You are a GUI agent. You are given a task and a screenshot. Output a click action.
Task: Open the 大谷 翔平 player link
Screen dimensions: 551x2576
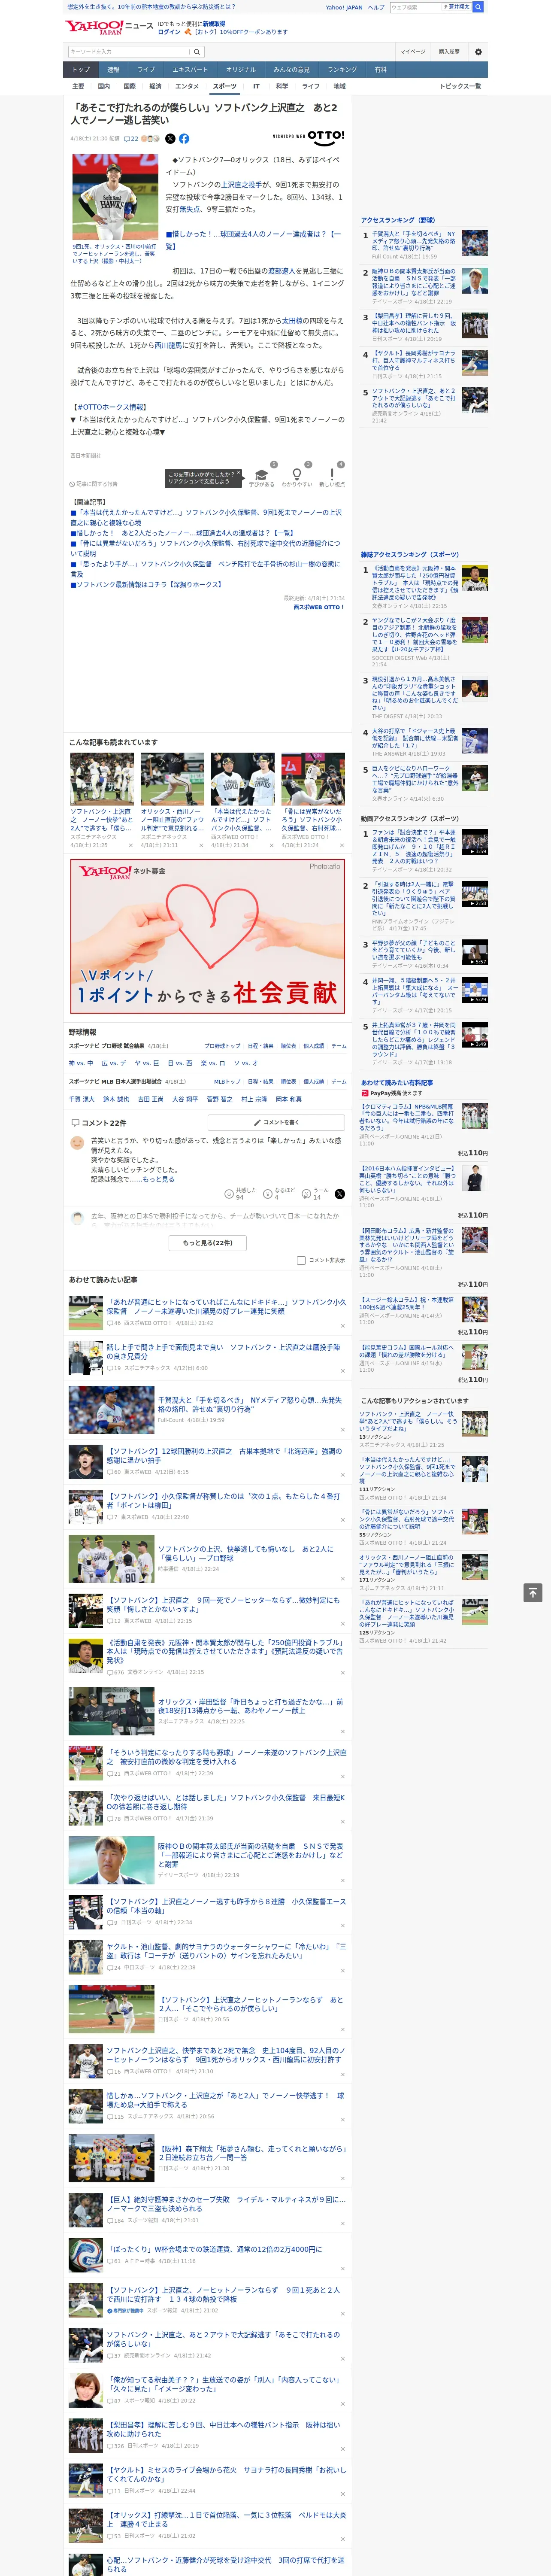(185, 1099)
